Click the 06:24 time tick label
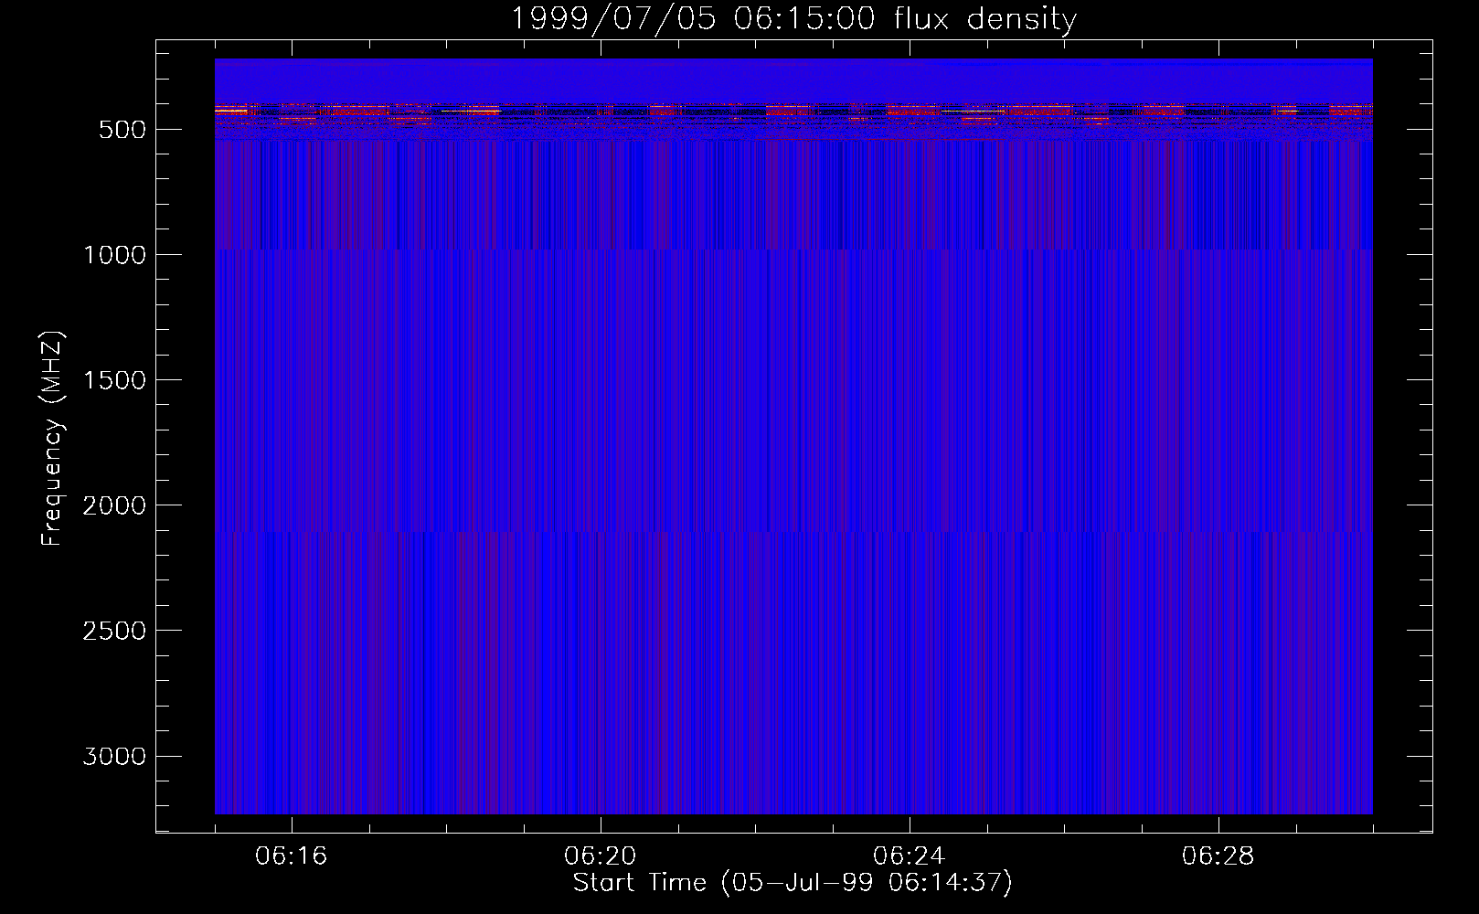The width and height of the screenshot is (1479, 914). 910,856
